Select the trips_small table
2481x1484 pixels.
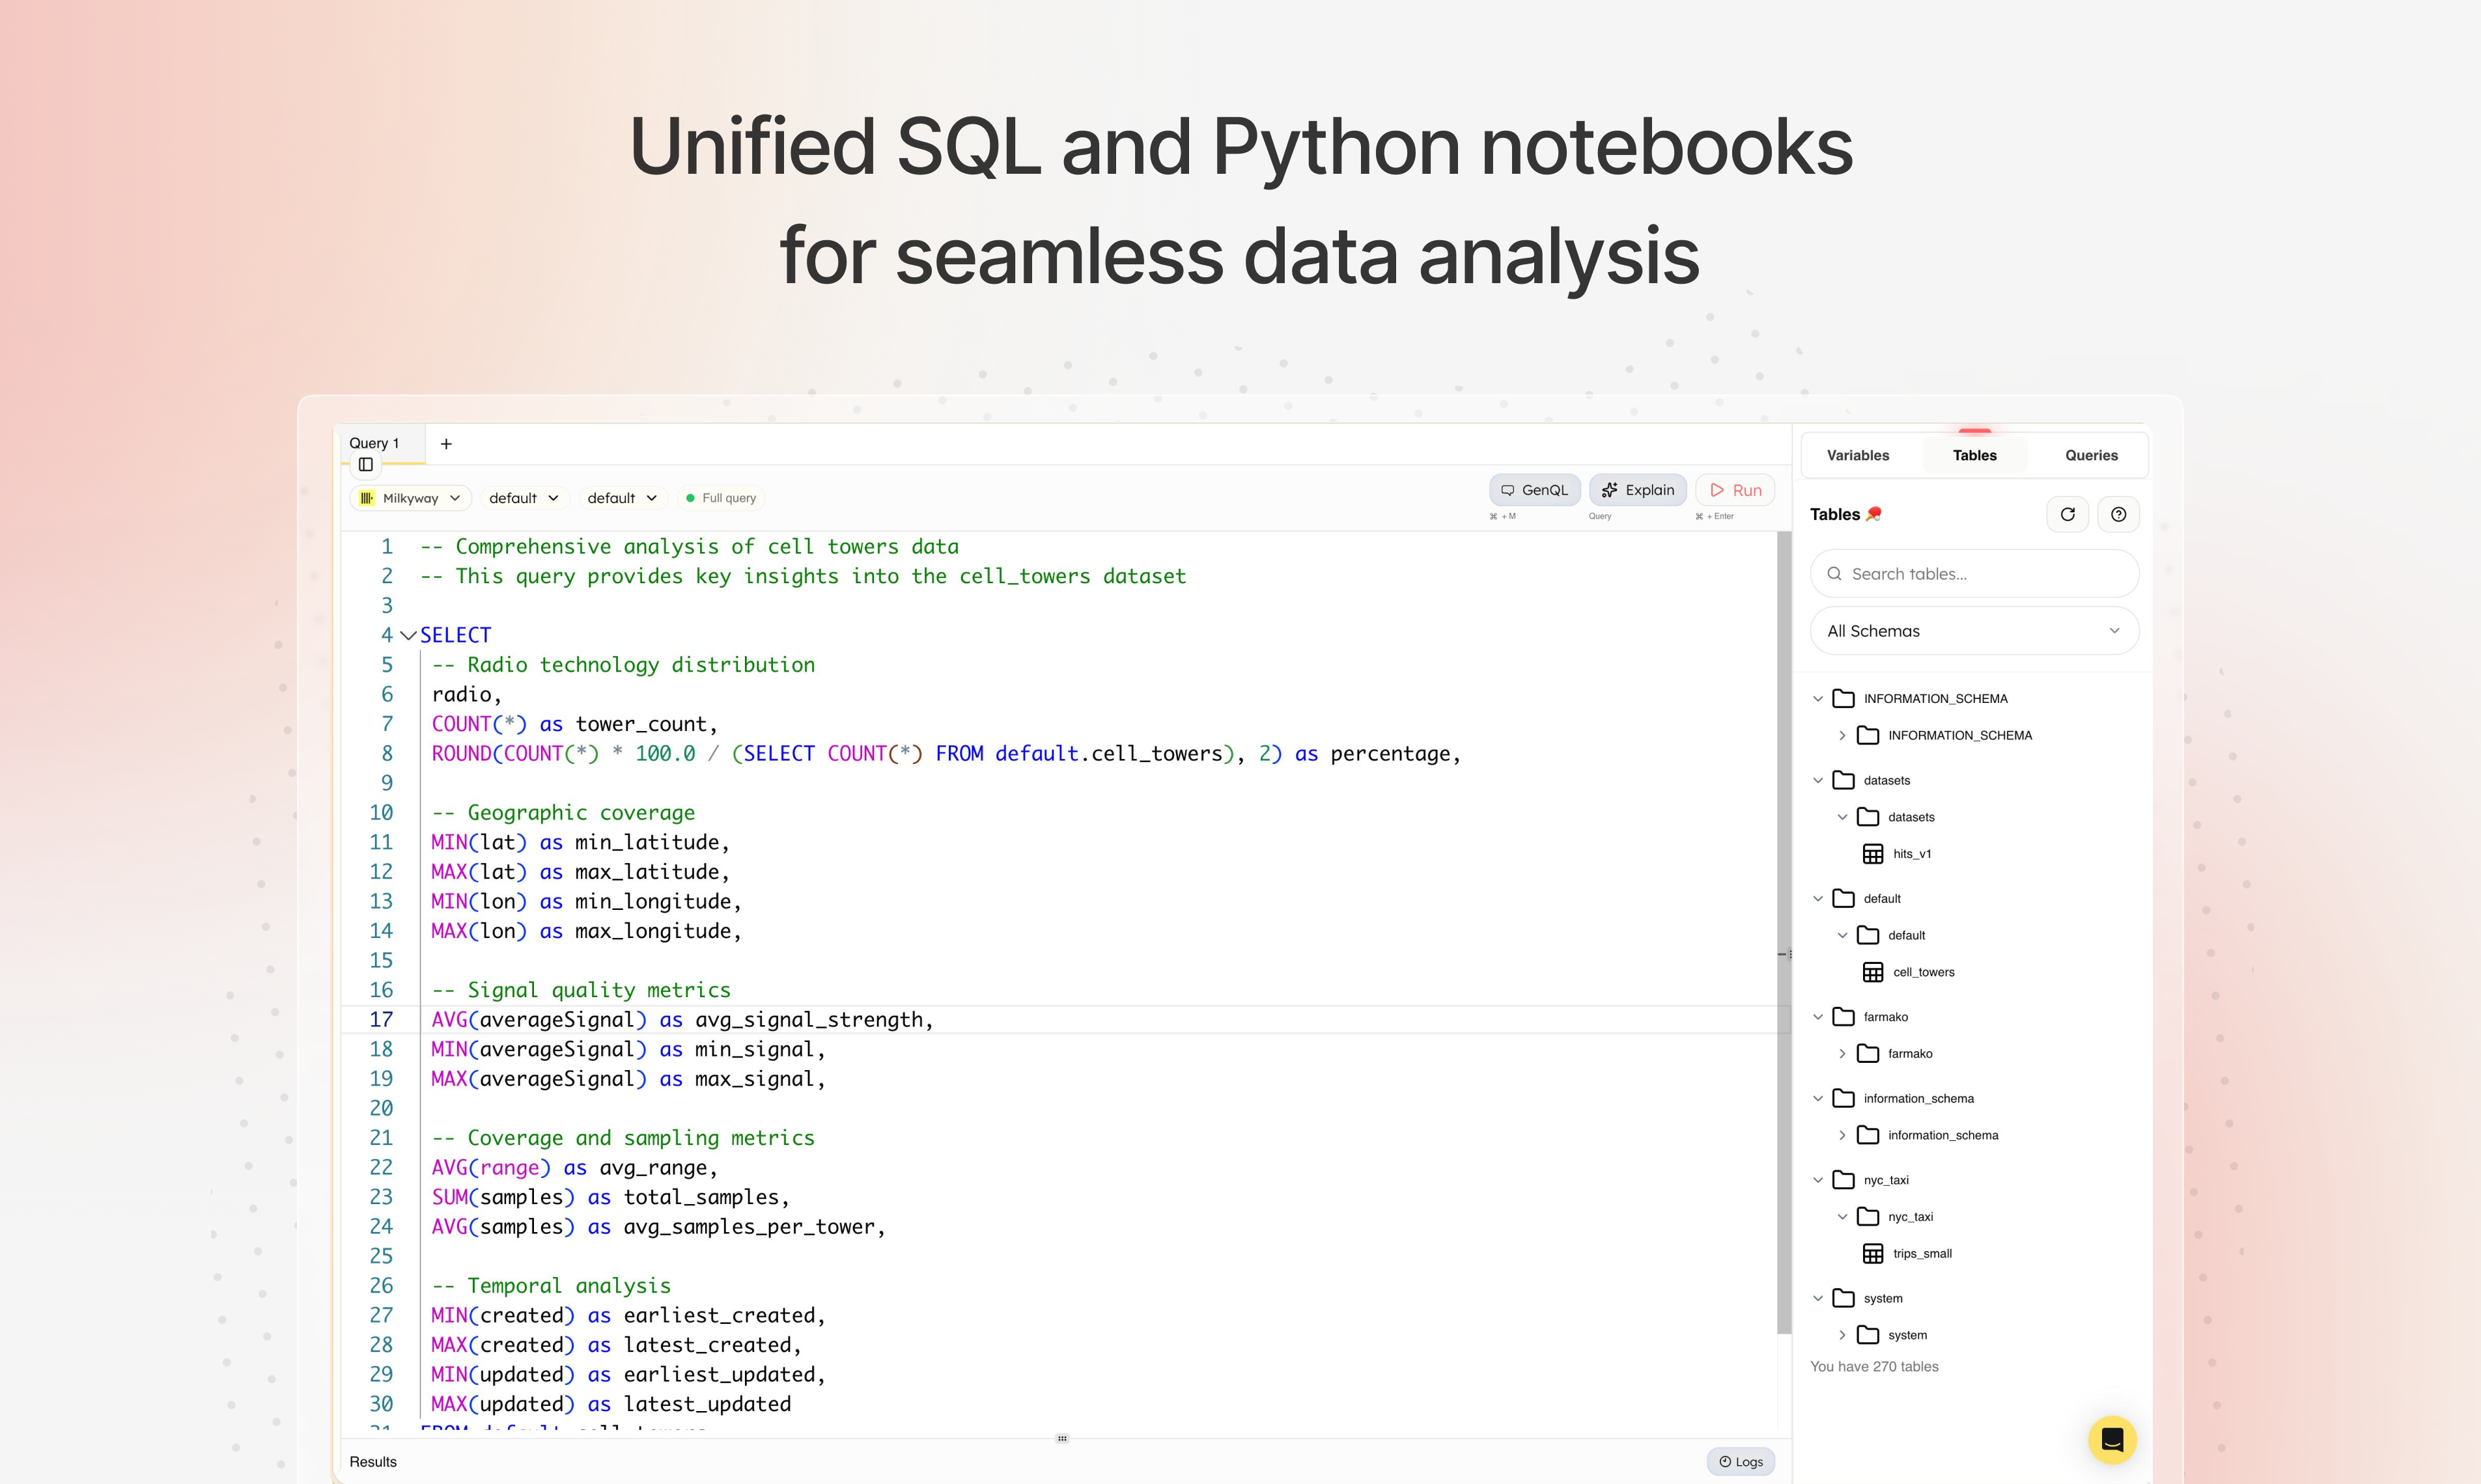click(x=1922, y=1253)
